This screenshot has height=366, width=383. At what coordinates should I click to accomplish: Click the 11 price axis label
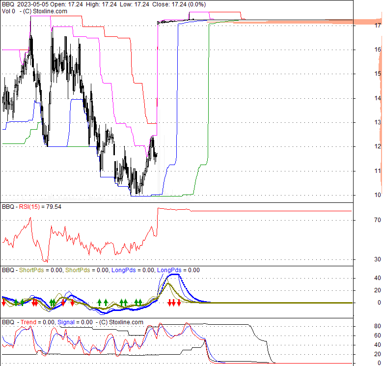tap(378, 171)
